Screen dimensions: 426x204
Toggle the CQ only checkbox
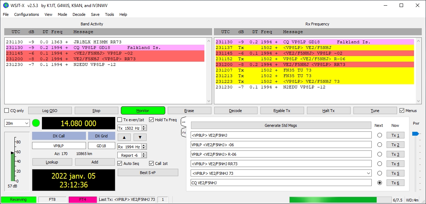pos(14,111)
